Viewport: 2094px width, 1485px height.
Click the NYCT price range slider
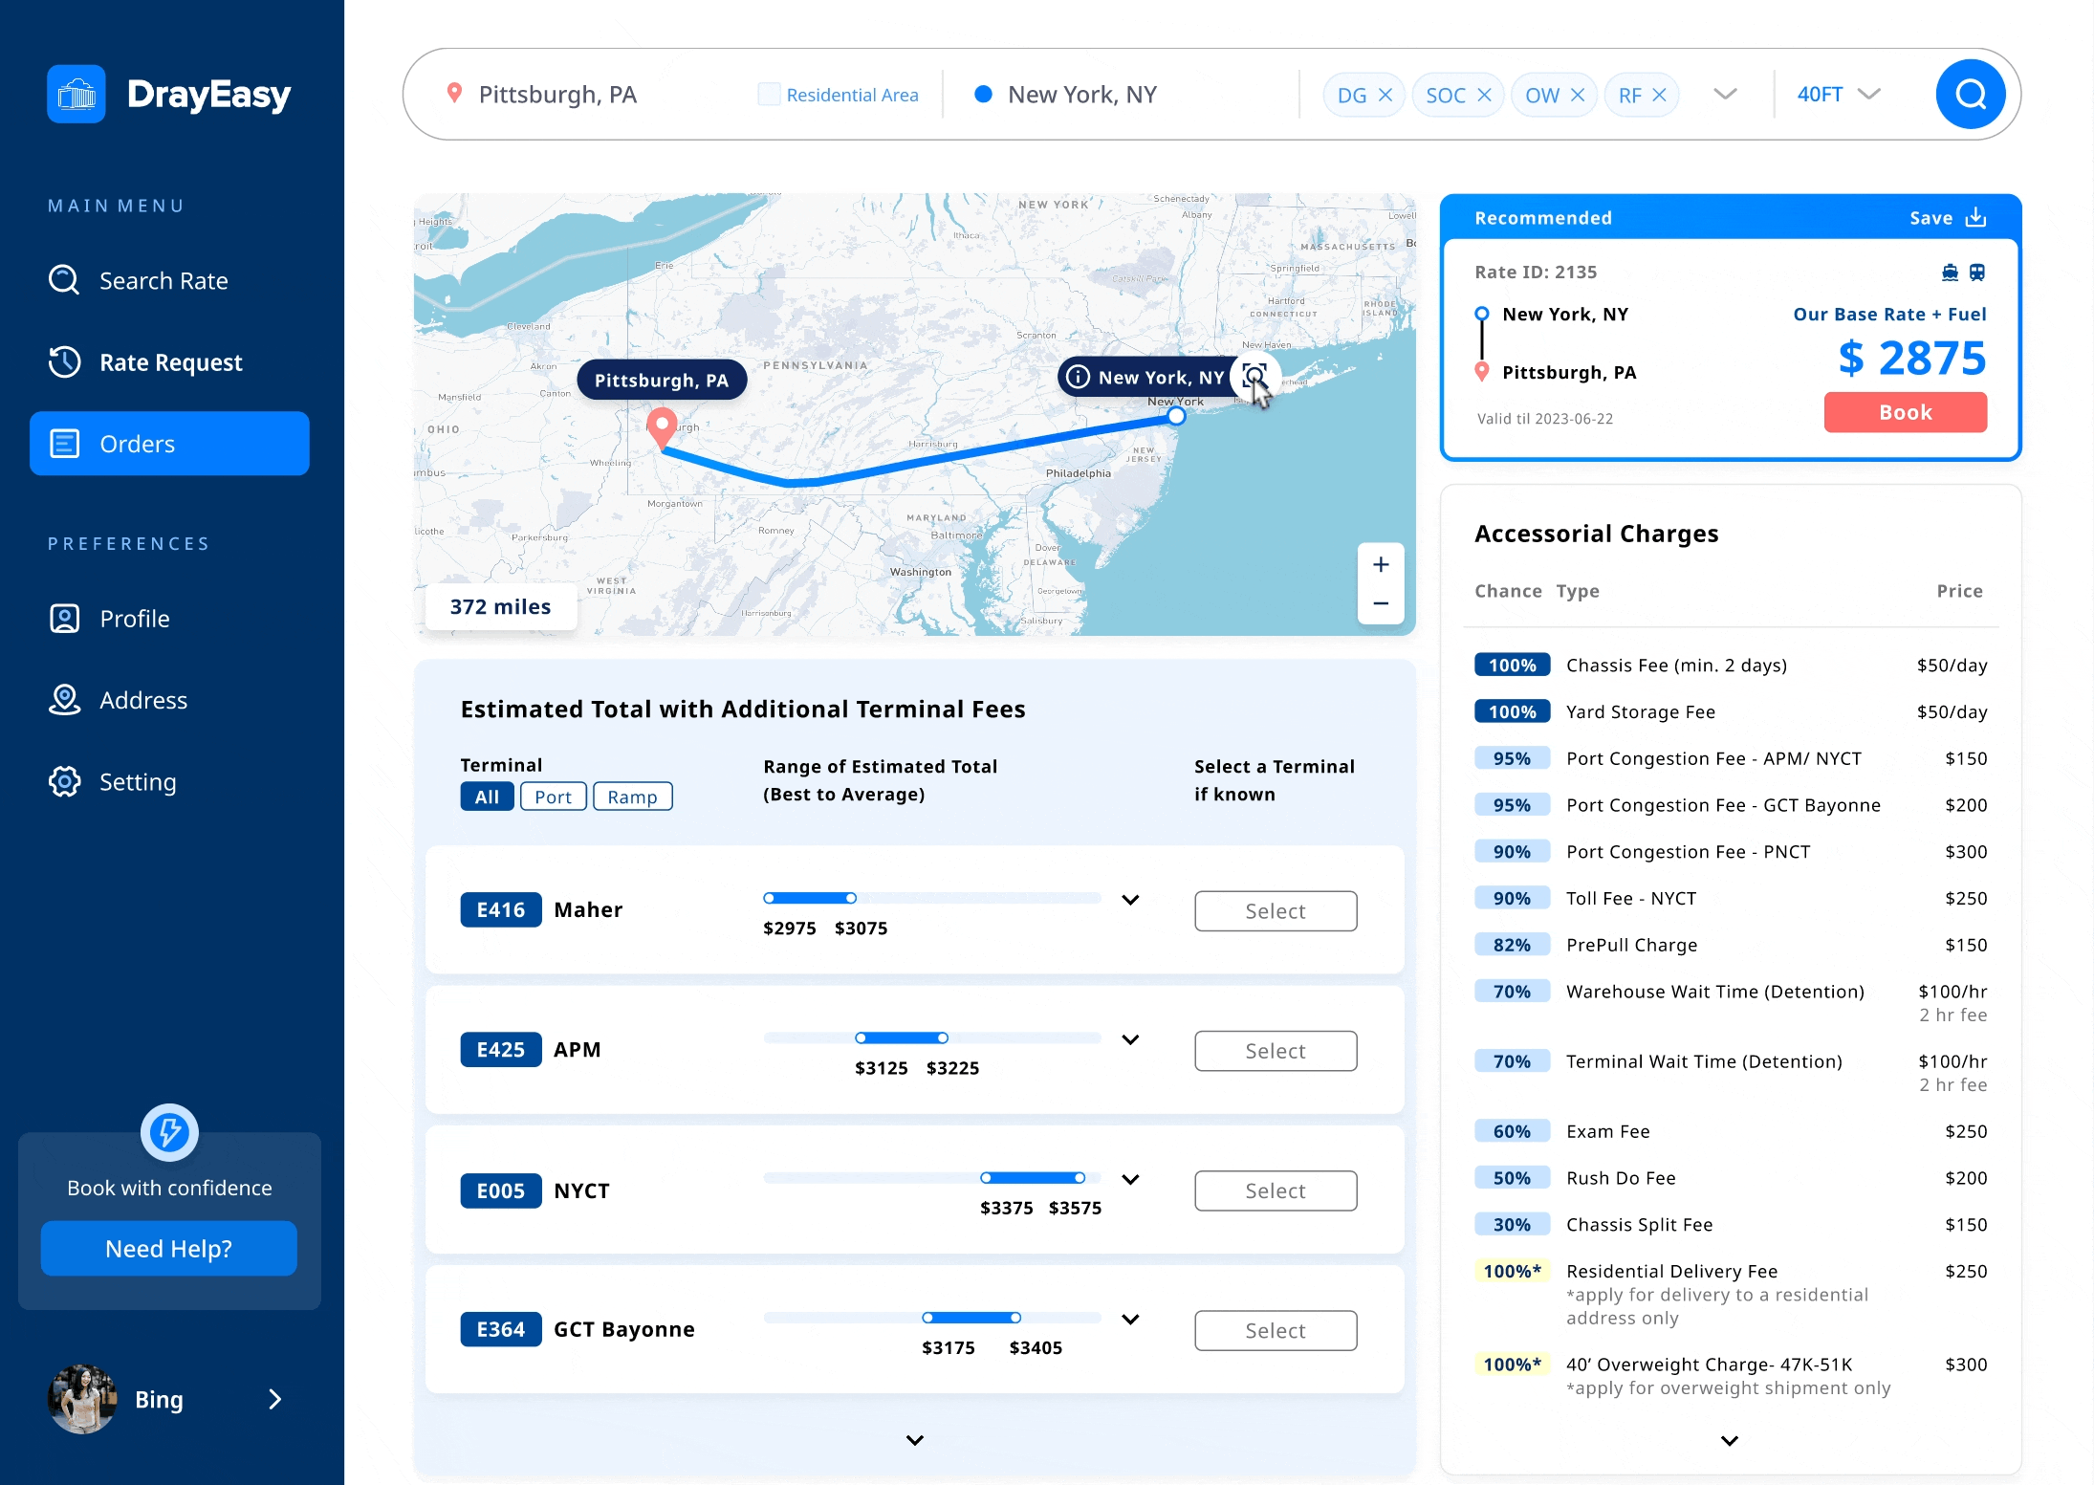(1033, 1178)
